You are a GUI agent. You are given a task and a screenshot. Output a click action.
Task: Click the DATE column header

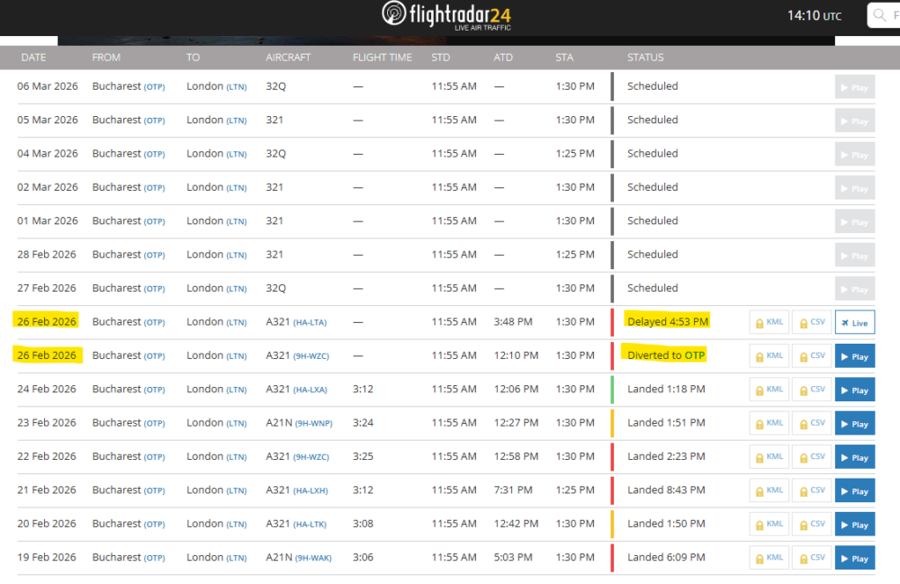pyautogui.click(x=33, y=58)
